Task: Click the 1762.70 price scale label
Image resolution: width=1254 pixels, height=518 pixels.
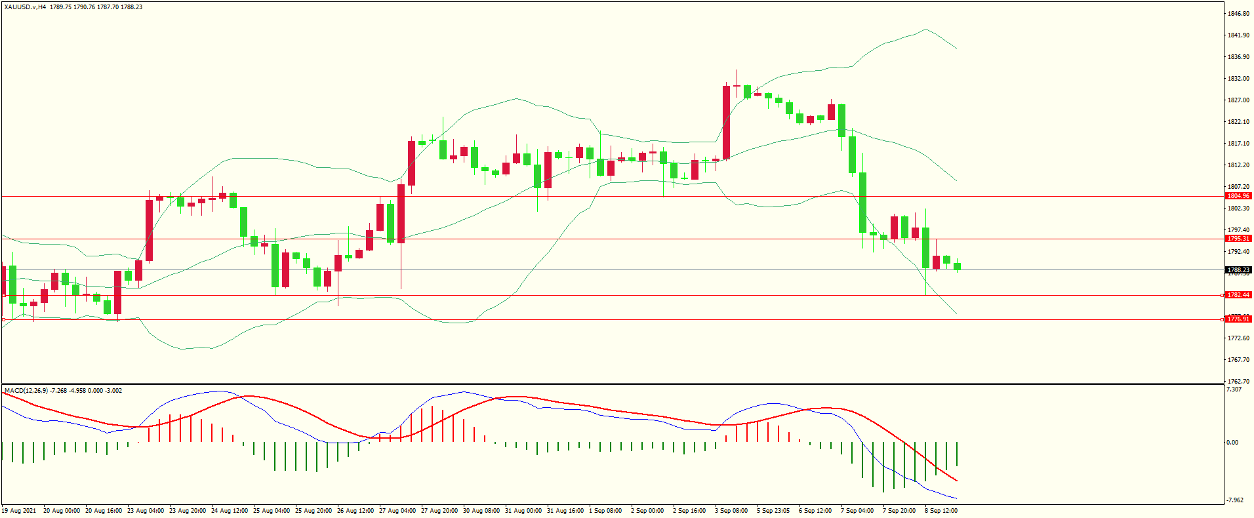Action: click(x=1238, y=382)
